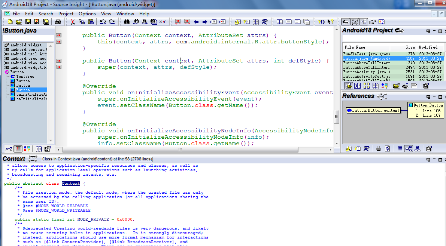Expand the android.widget import node
The image size is (446, 246).
tap(6, 45)
